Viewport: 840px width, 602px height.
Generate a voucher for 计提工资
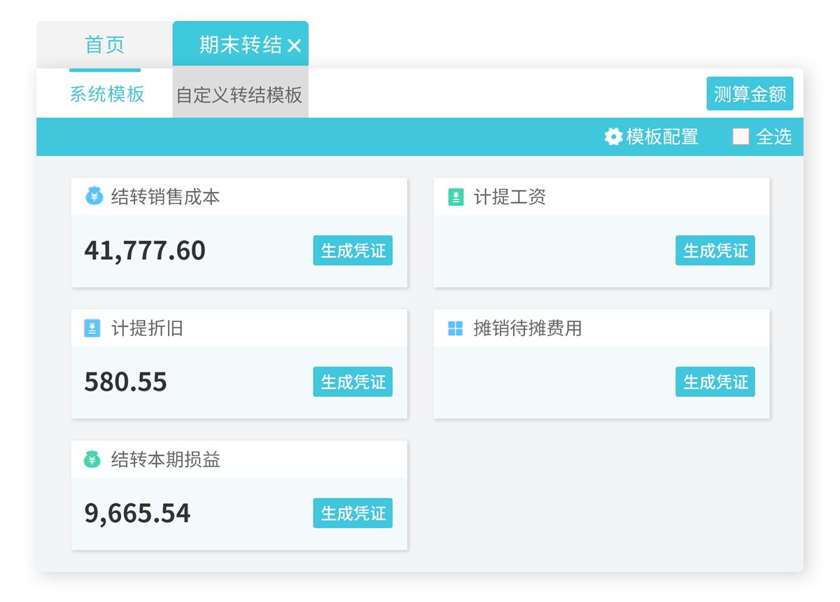click(715, 251)
